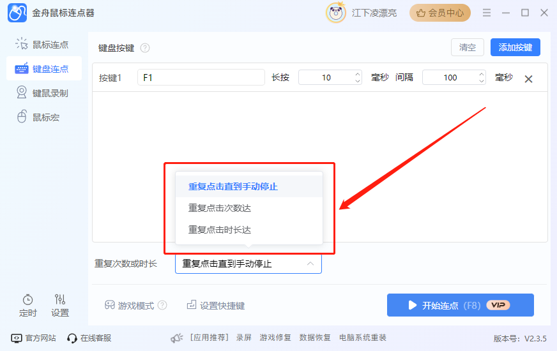Minimize the application window
557x351 pixels.
click(506, 13)
